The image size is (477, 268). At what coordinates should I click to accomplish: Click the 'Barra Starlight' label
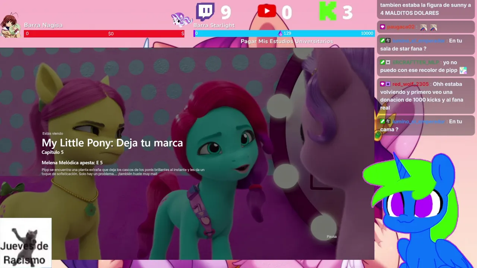pos(214,25)
